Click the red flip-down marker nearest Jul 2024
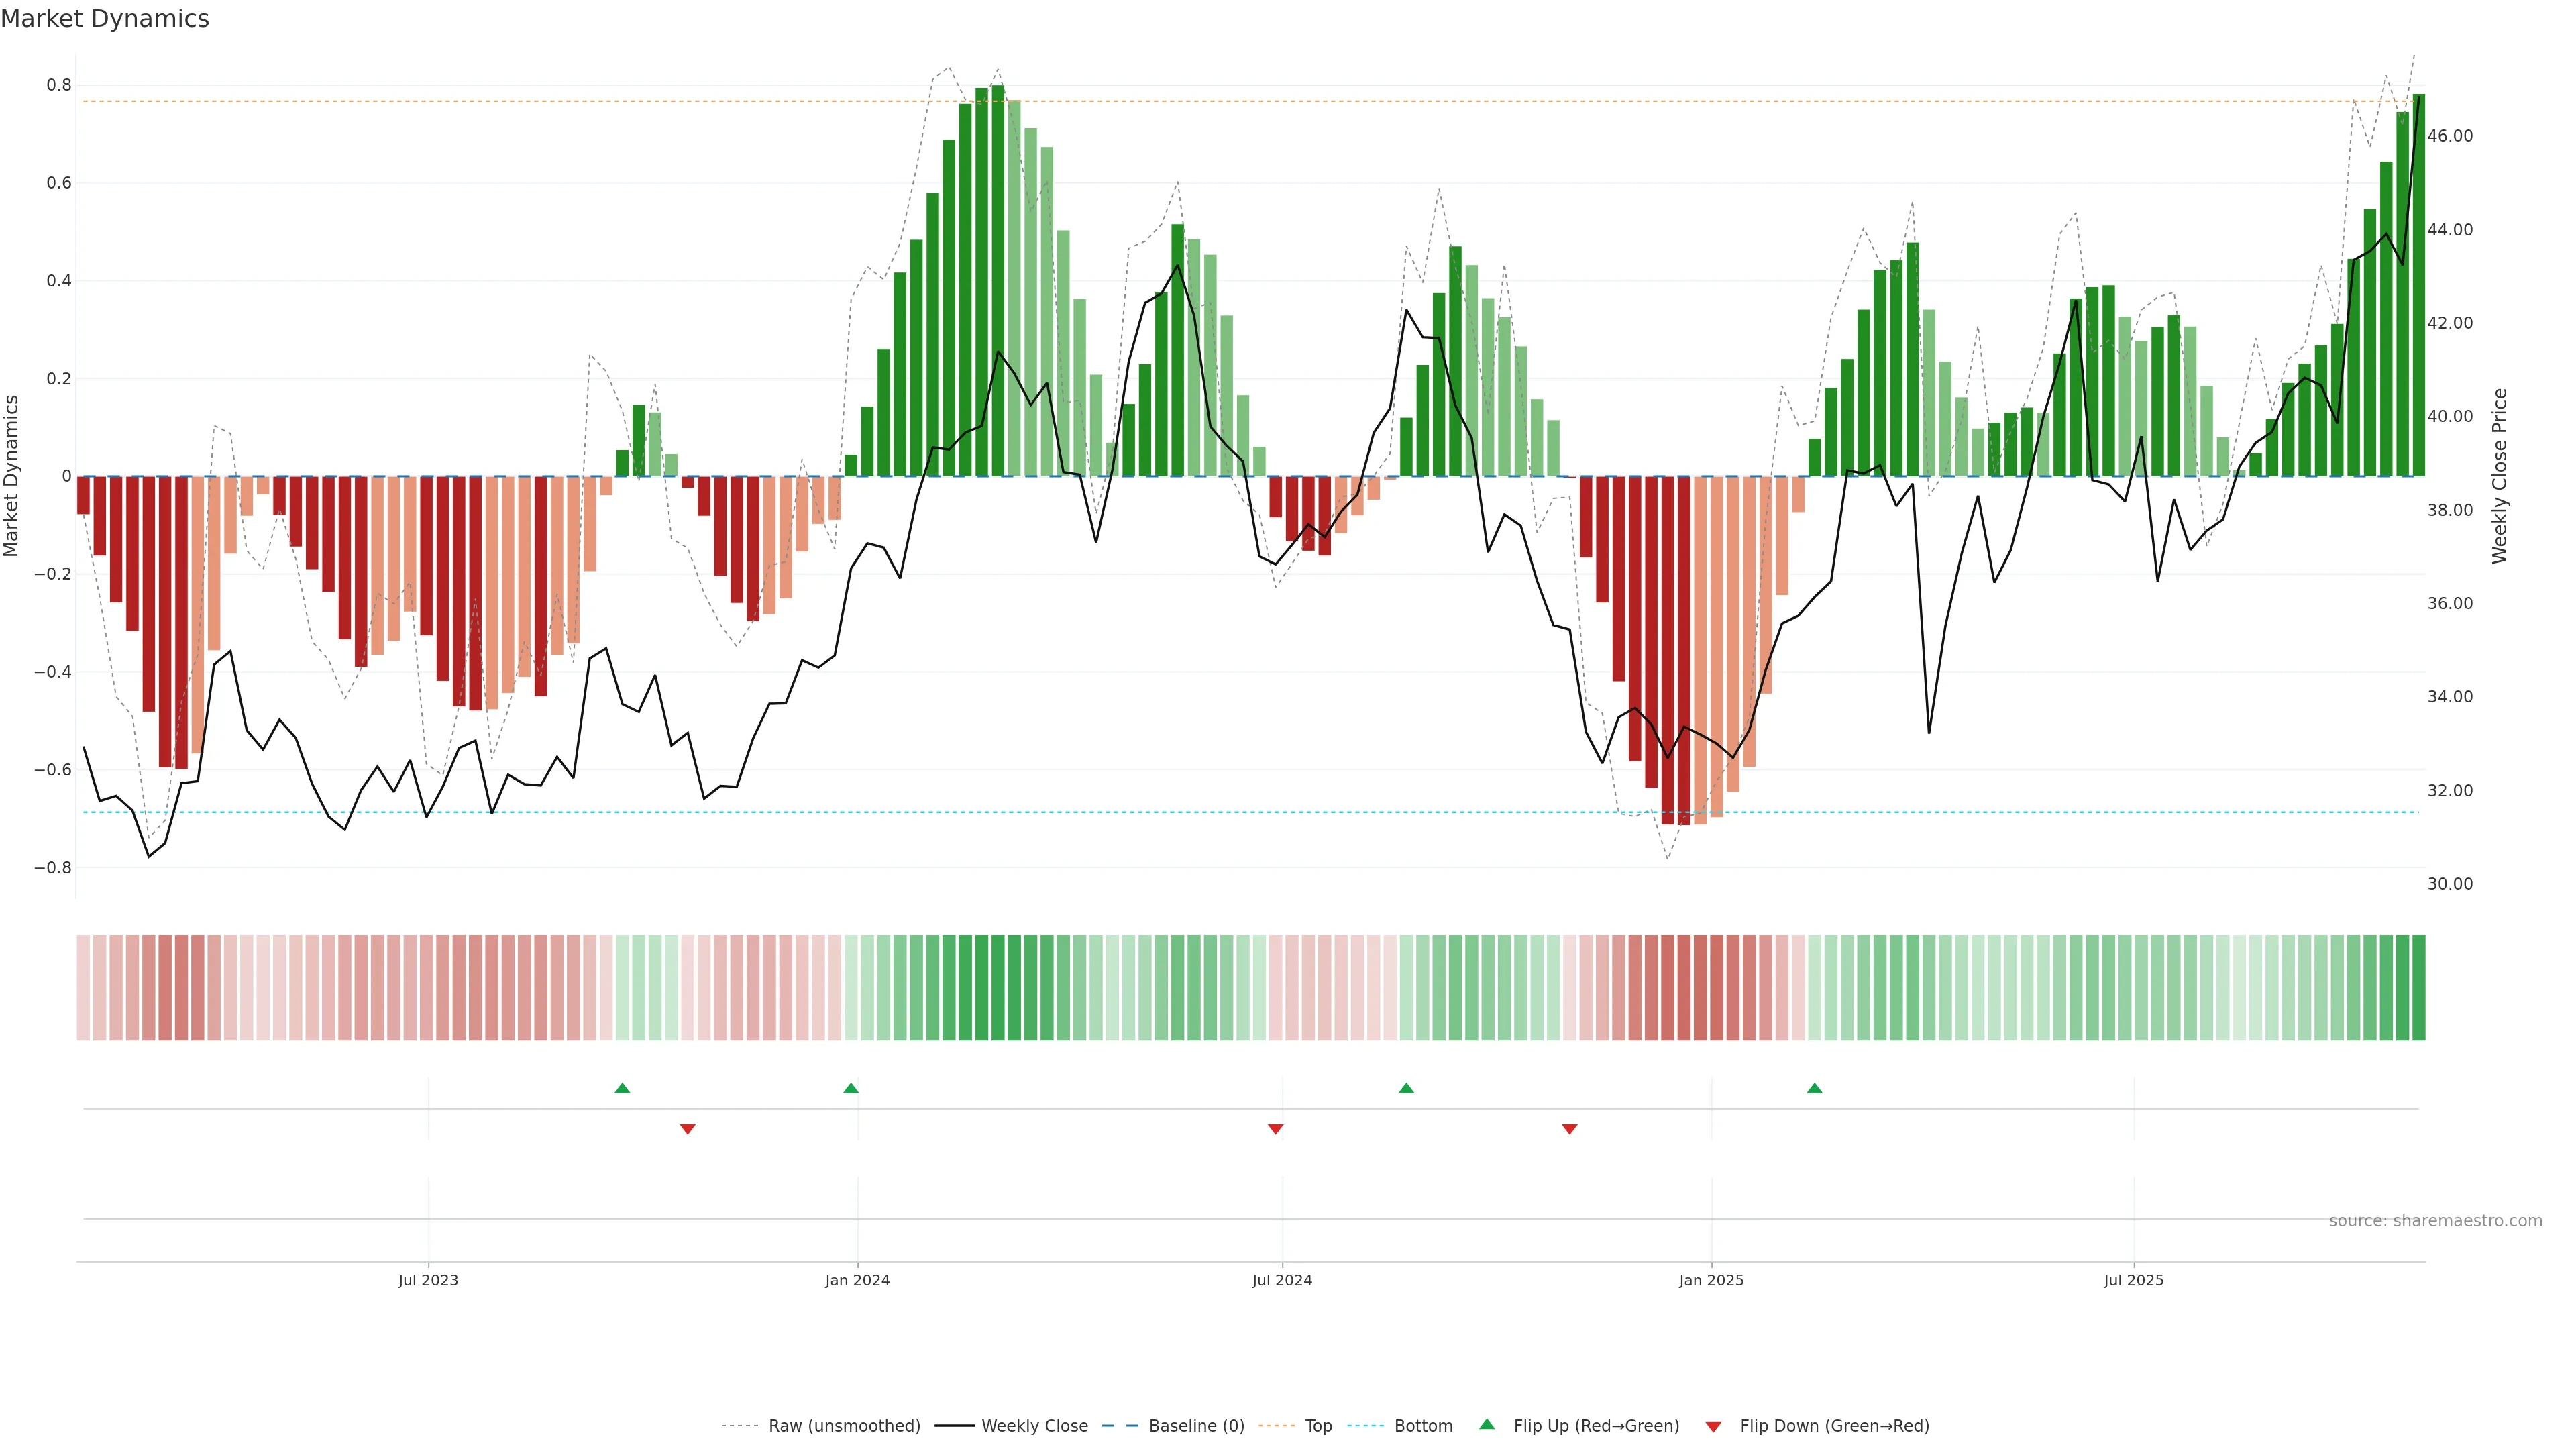2576x1449 pixels. coord(1275,1129)
